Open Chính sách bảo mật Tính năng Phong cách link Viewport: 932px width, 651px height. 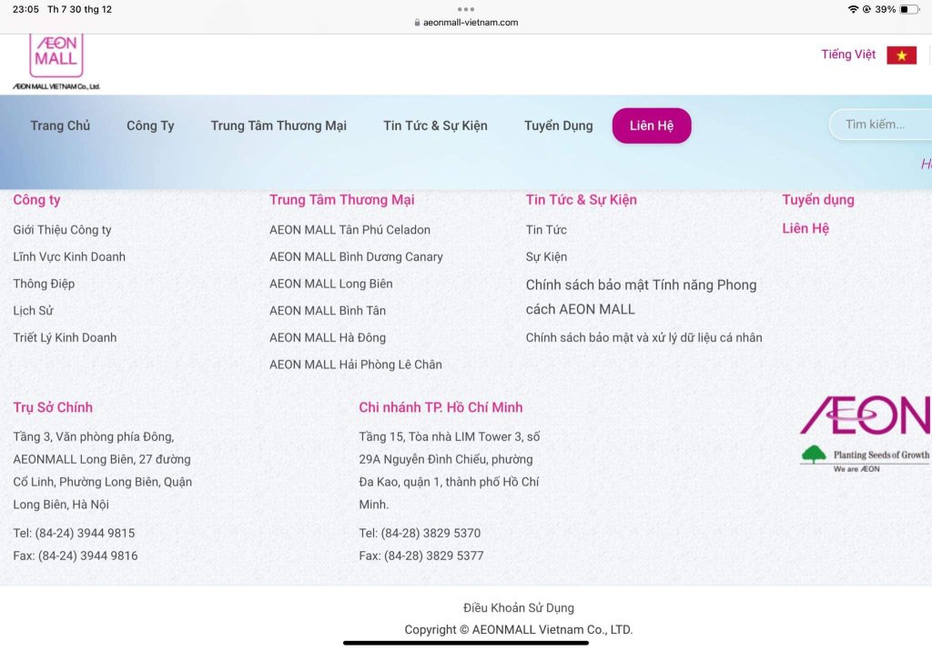642,297
